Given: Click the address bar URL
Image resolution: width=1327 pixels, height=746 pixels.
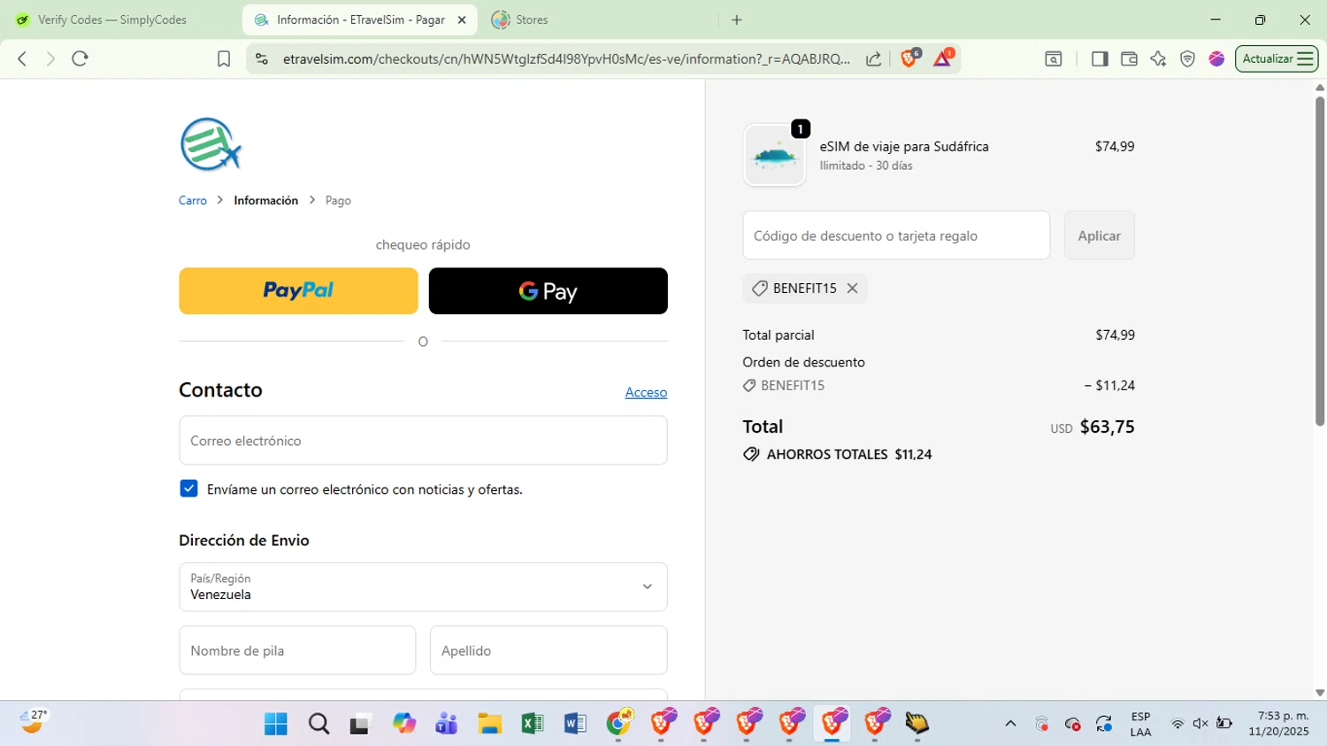Looking at the screenshot, I should coord(566,58).
